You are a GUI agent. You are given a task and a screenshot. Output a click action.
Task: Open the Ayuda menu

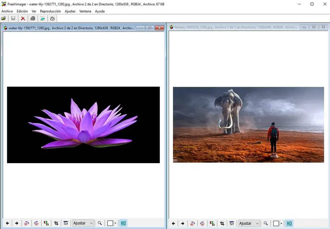100,11
